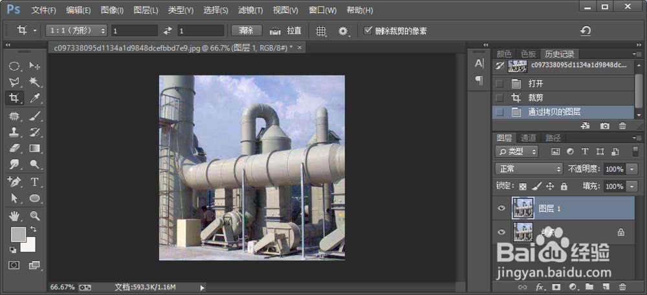Select the Path Selection tool
Image resolution: width=647 pixels, height=295 pixels.
coord(14,198)
